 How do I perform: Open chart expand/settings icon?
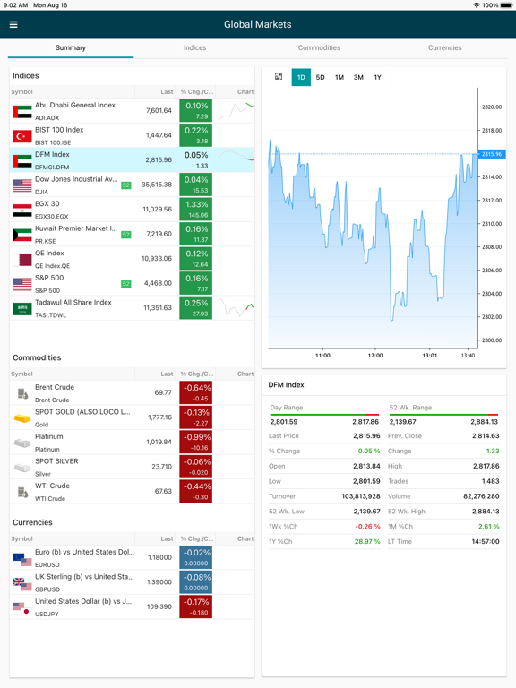pyautogui.click(x=279, y=77)
